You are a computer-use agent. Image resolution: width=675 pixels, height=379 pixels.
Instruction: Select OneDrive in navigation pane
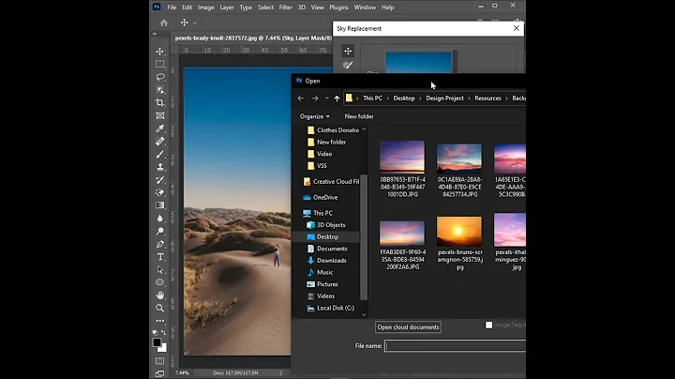point(321,197)
